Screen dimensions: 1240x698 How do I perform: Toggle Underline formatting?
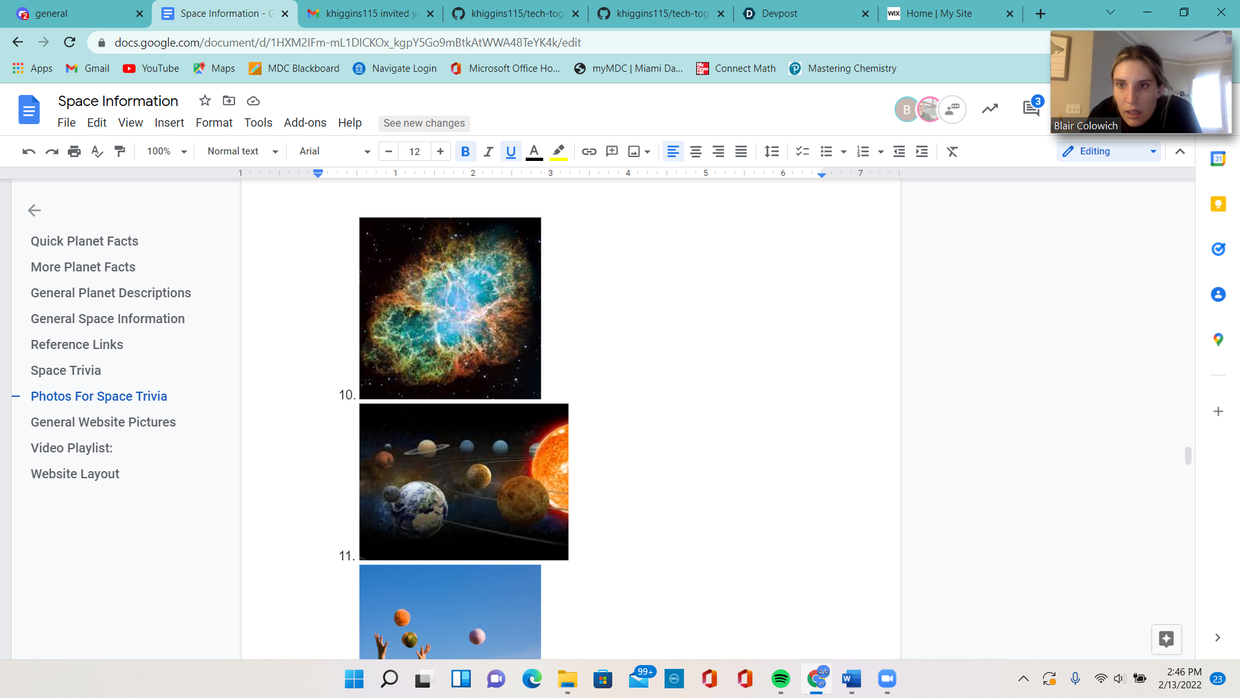click(511, 151)
